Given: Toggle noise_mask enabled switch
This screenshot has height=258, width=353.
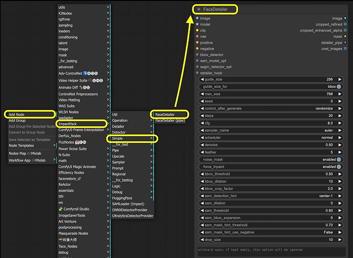Looking at the screenshot, I should tap(339, 160).
